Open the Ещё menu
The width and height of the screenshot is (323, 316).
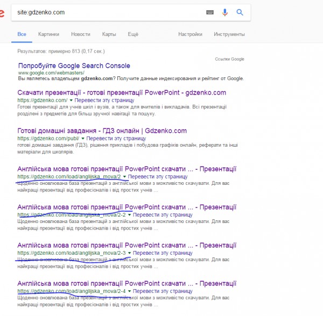tap(133, 34)
